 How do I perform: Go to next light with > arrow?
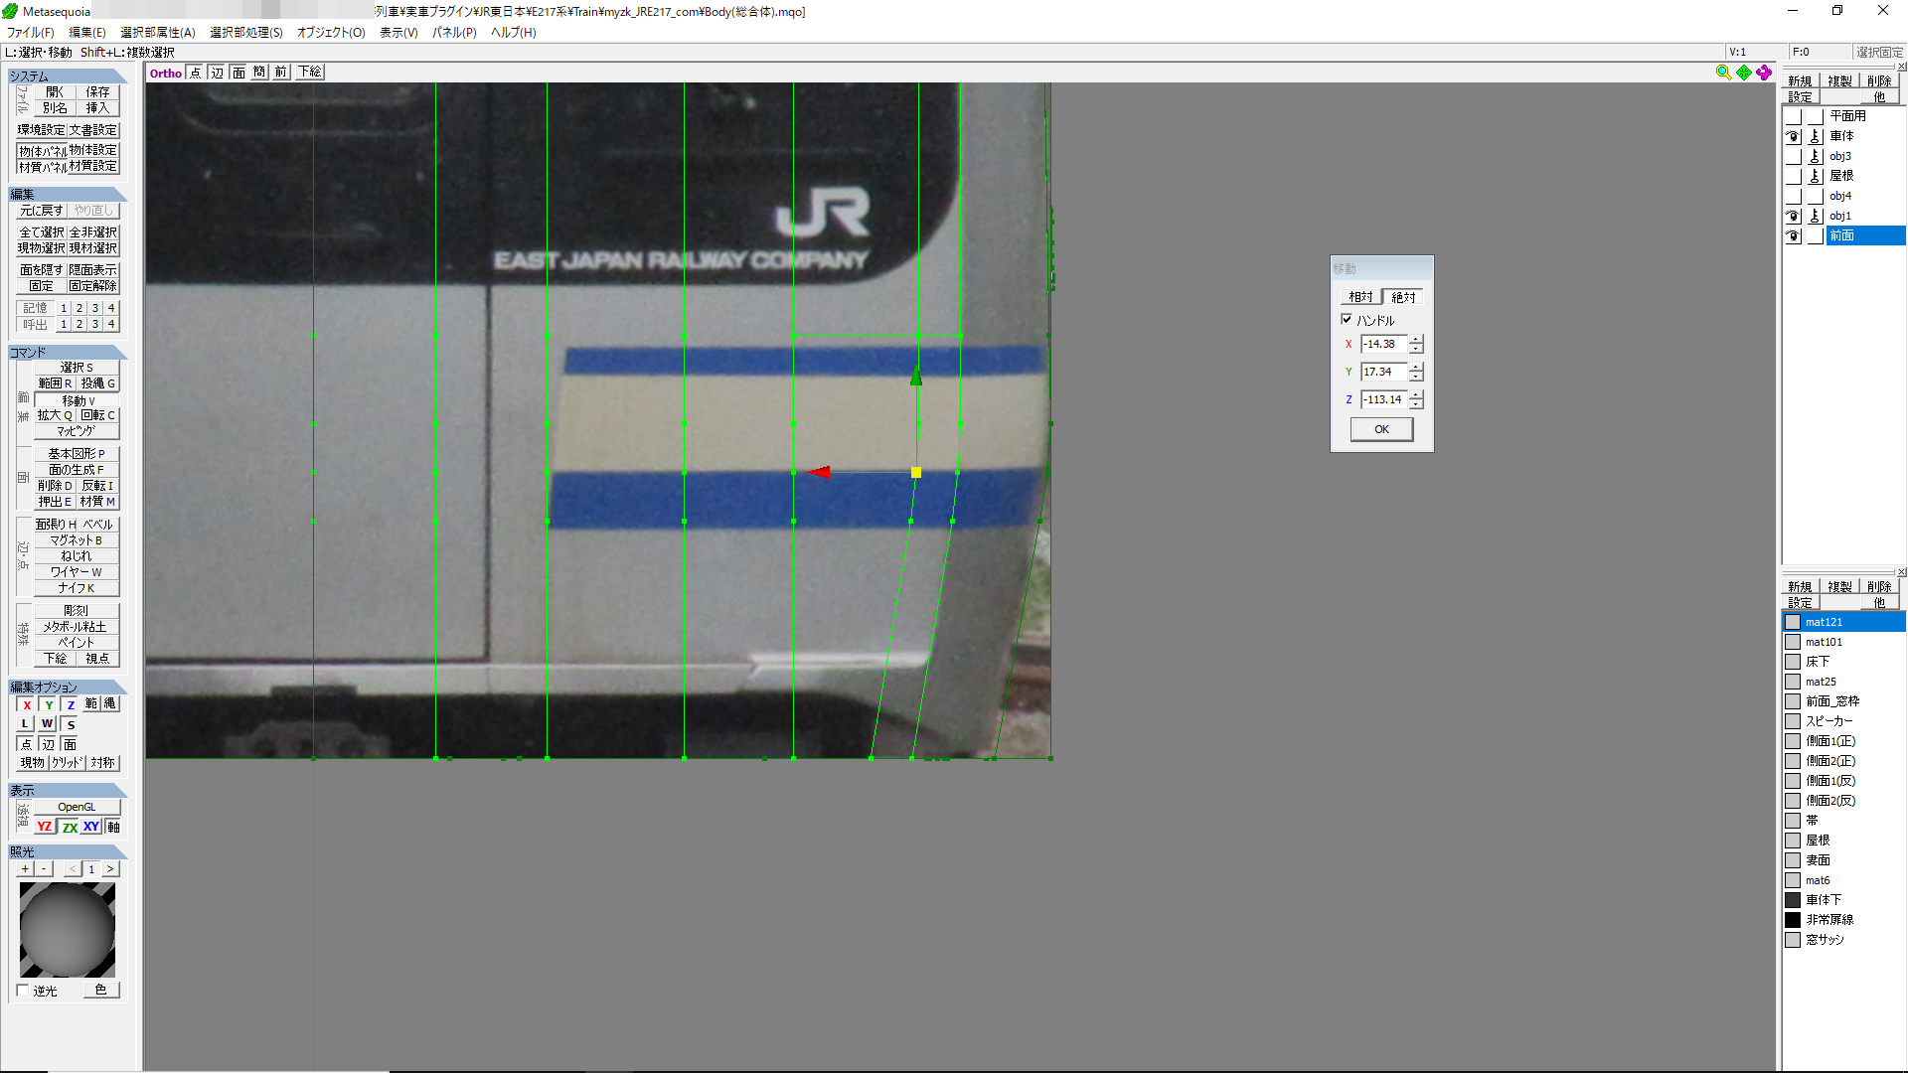pyautogui.click(x=110, y=869)
